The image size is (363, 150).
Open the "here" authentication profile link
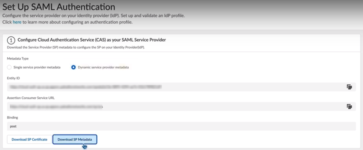[x=17, y=22]
